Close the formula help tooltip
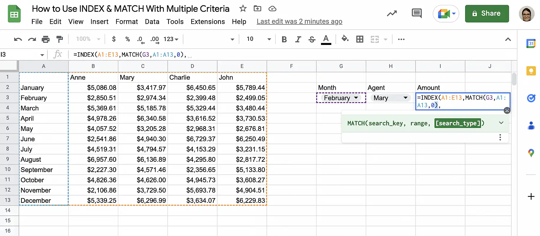Screen dimensions: 540x236 [507, 110]
